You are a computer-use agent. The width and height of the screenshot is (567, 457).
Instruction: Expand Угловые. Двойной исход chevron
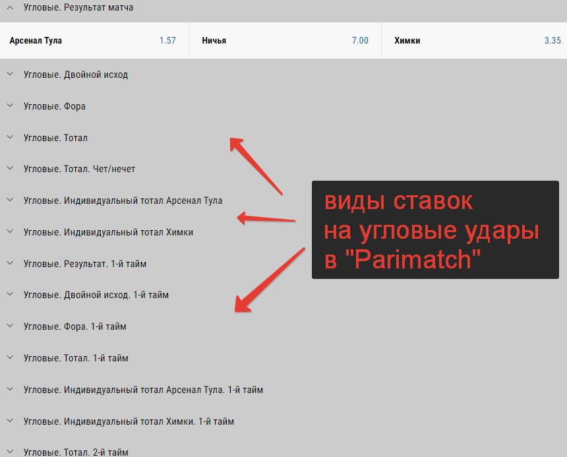click(10, 74)
